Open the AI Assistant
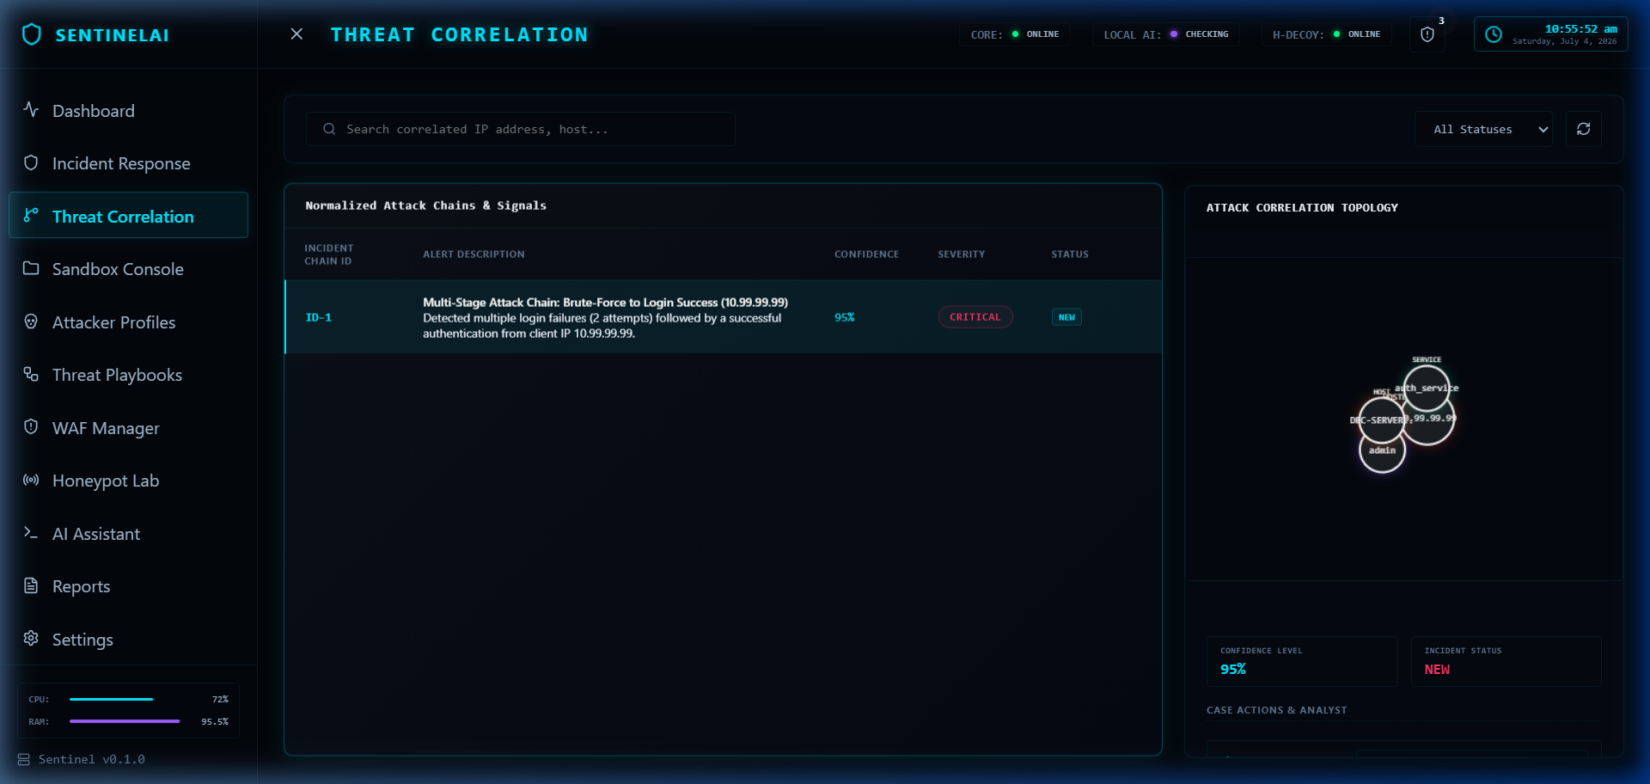The height and width of the screenshot is (784, 1650). coord(129,534)
